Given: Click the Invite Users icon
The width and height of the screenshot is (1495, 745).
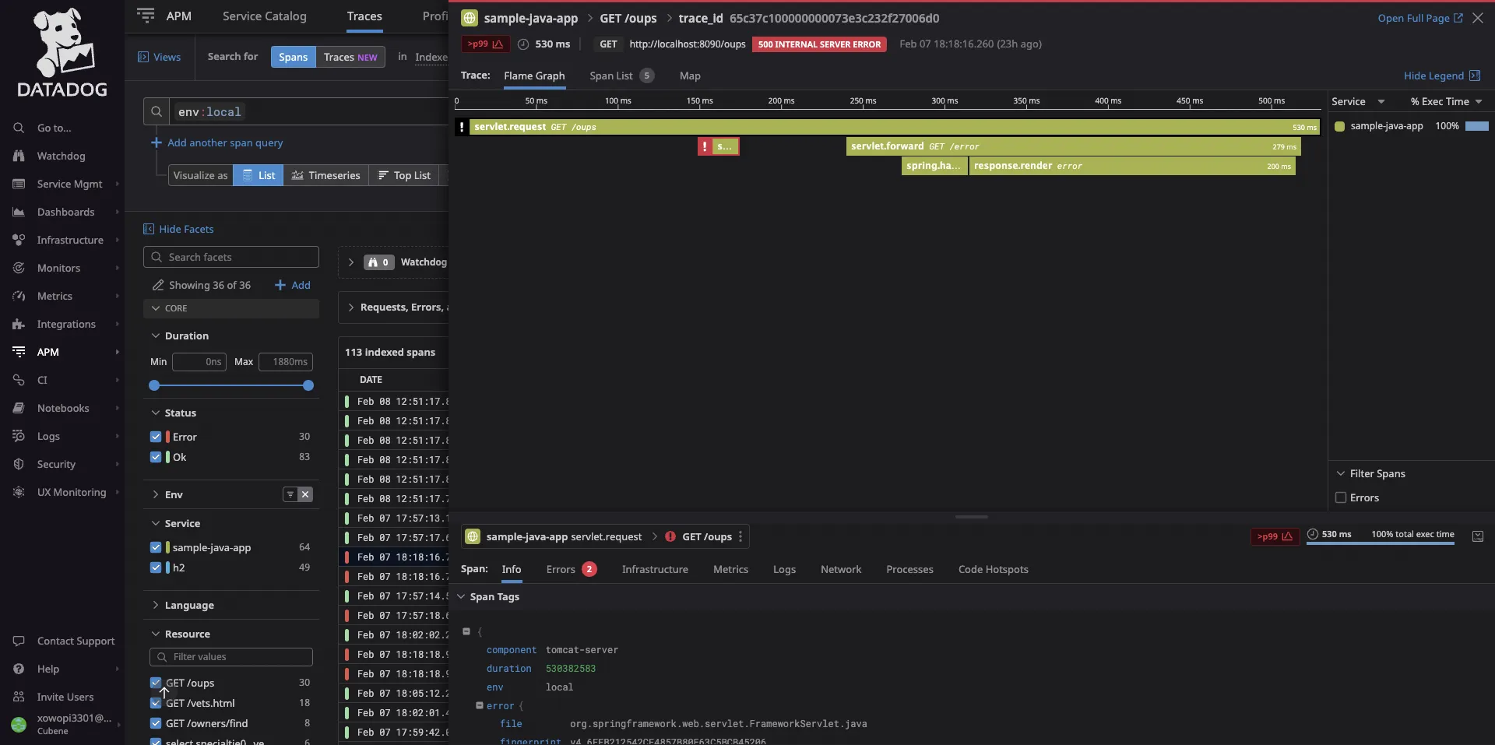Looking at the screenshot, I should point(19,697).
